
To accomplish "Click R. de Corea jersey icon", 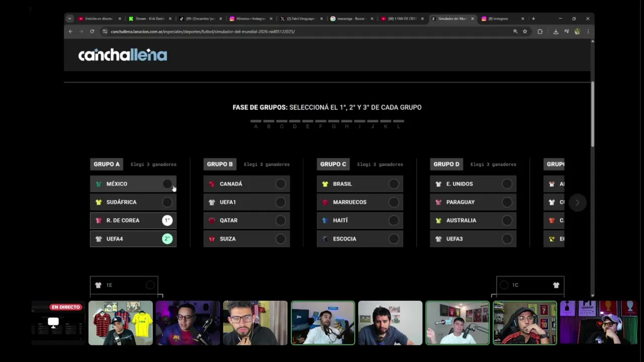I will [99, 220].
